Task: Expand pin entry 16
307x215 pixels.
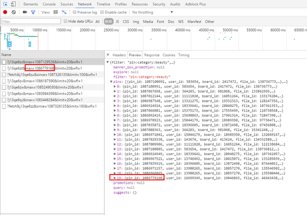Action: [115, 163]
